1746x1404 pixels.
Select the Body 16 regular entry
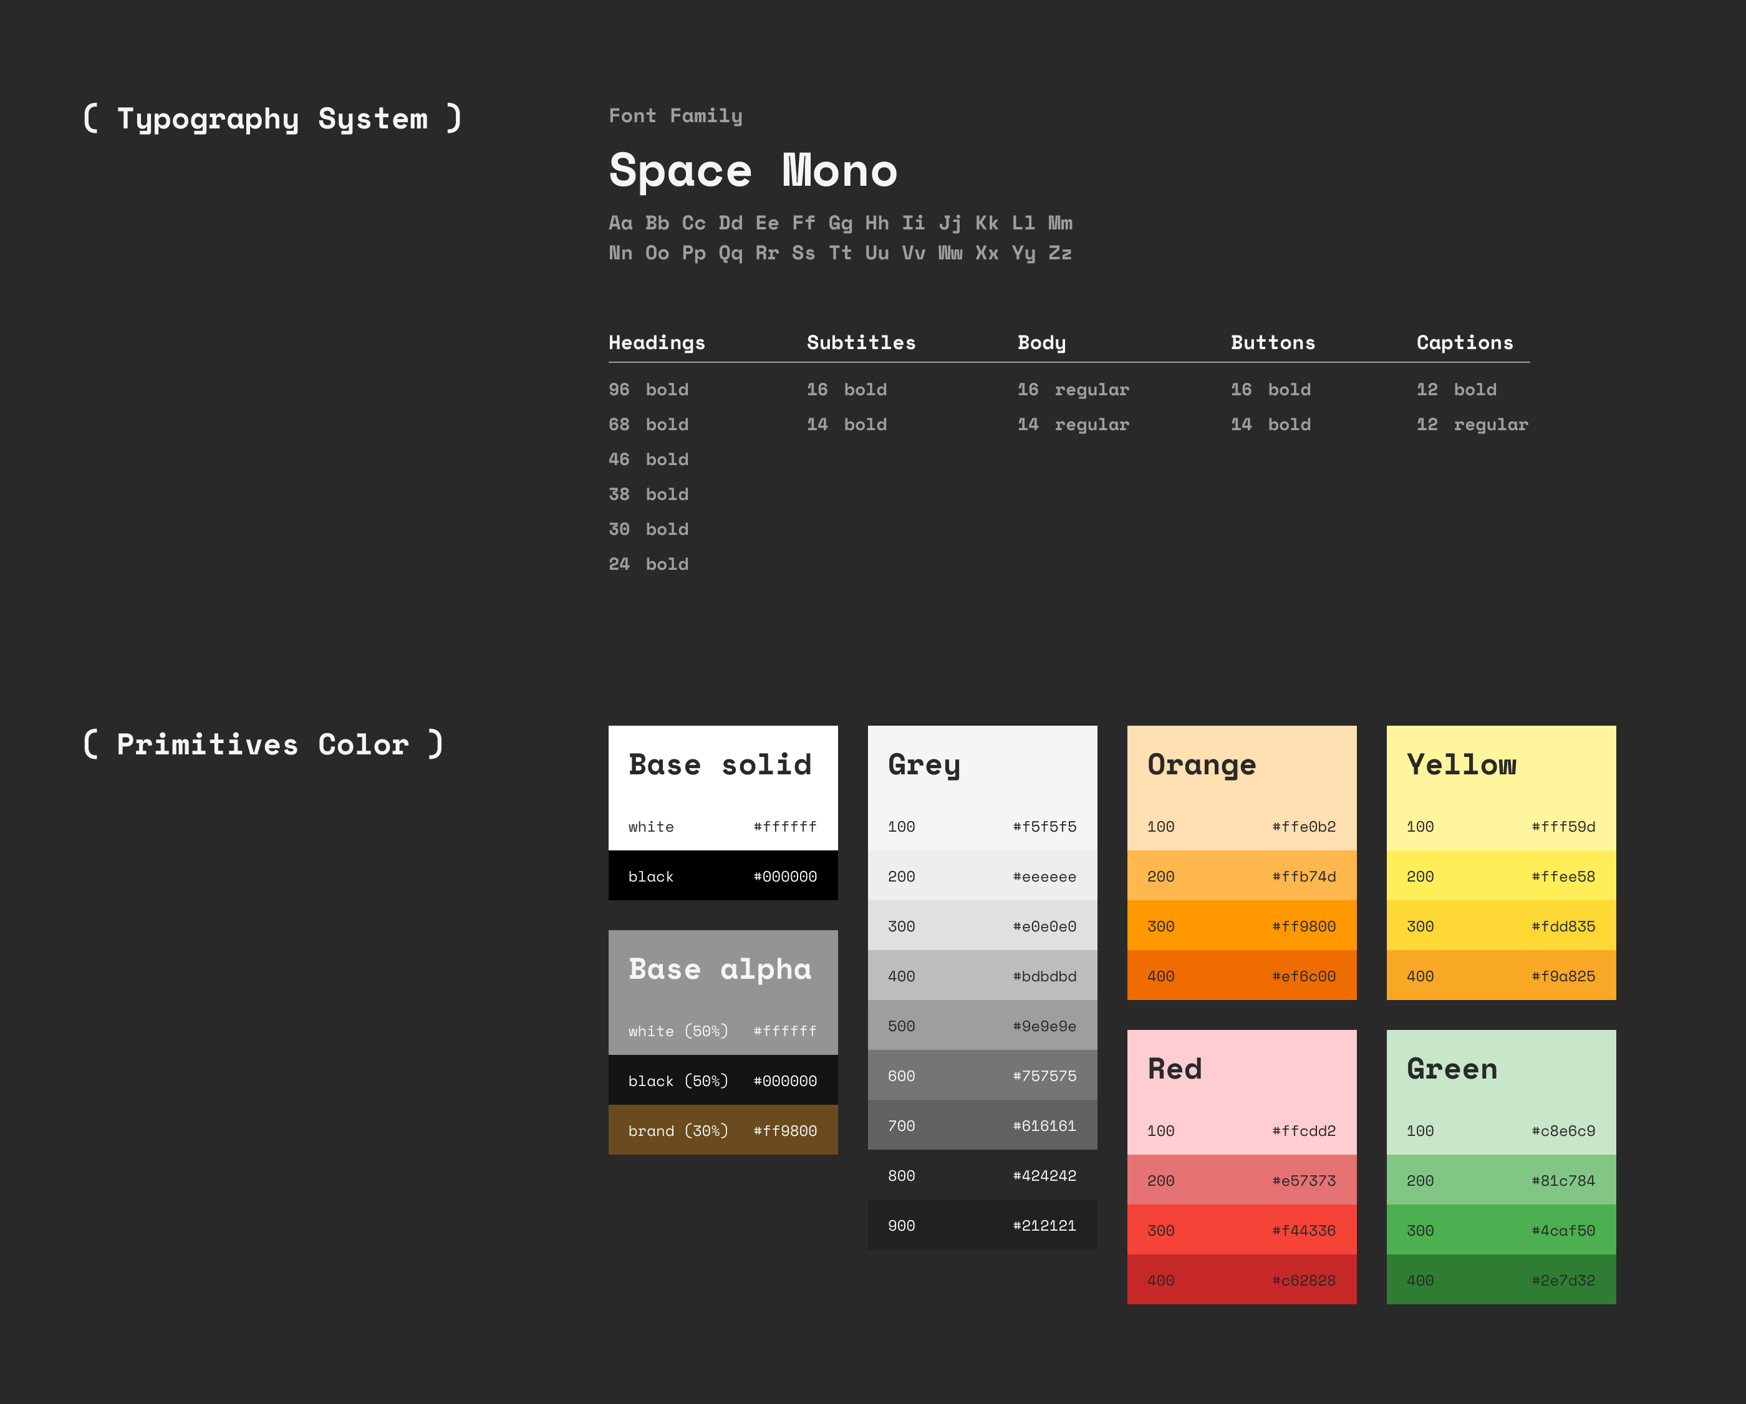(1072, 390)
